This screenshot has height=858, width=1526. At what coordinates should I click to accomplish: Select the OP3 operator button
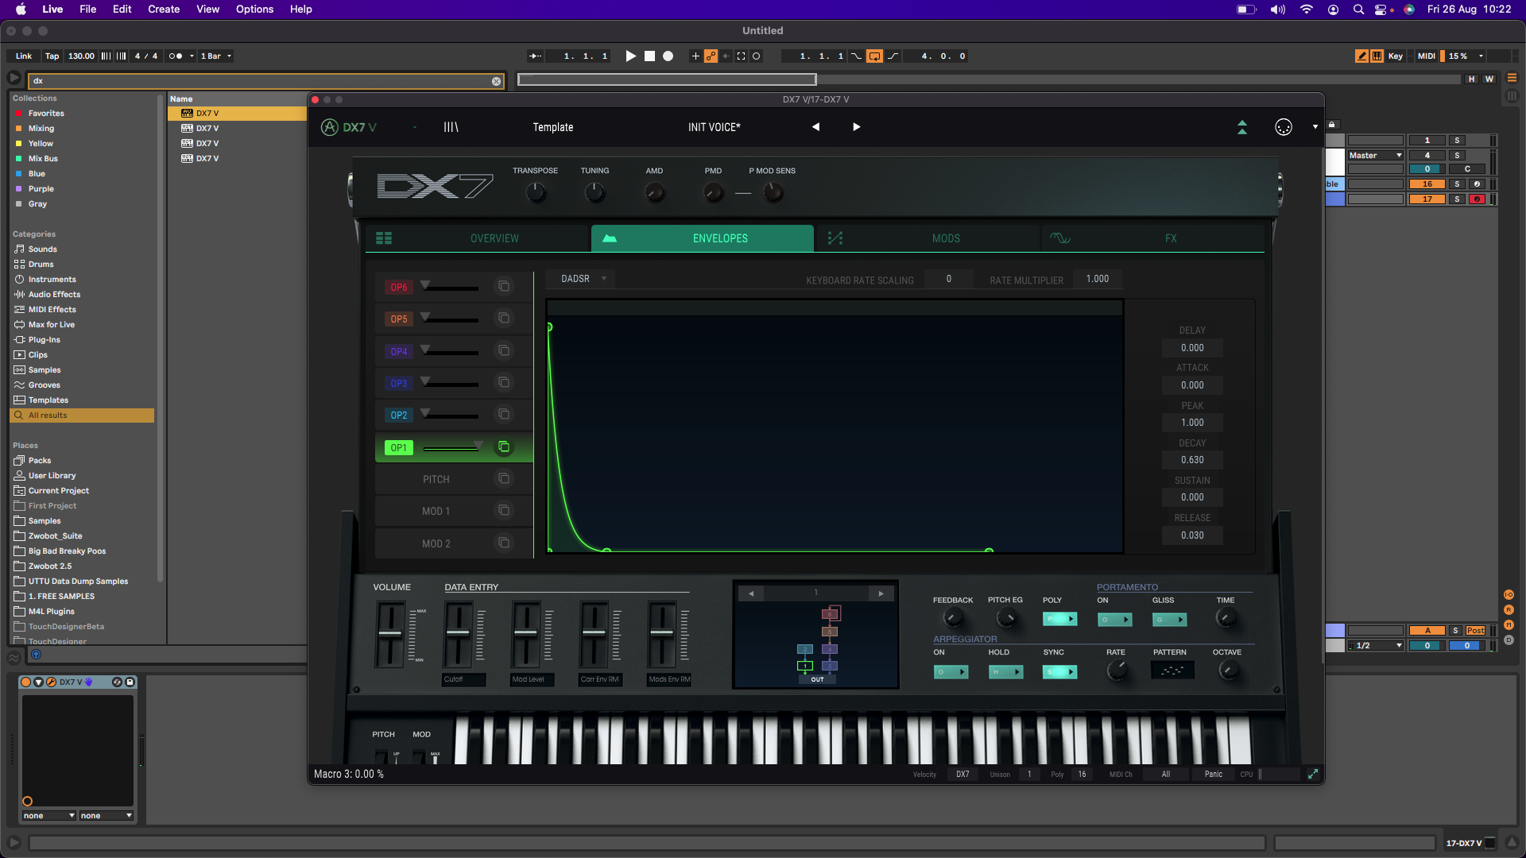click(399, 384)
